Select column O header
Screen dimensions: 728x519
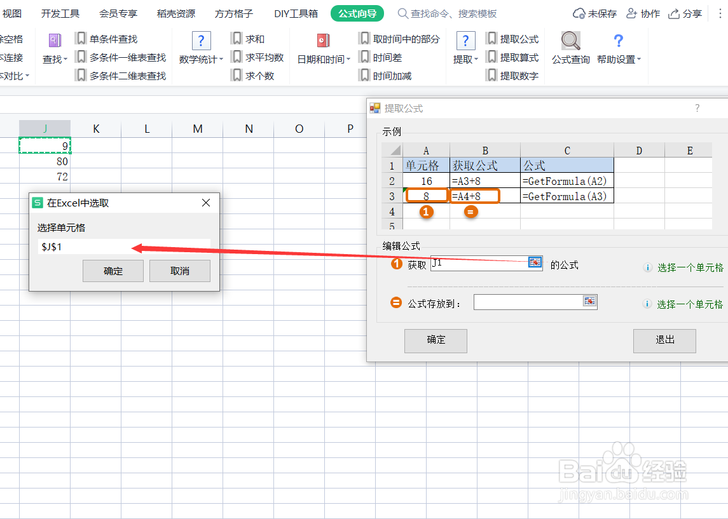pos(299,128)
